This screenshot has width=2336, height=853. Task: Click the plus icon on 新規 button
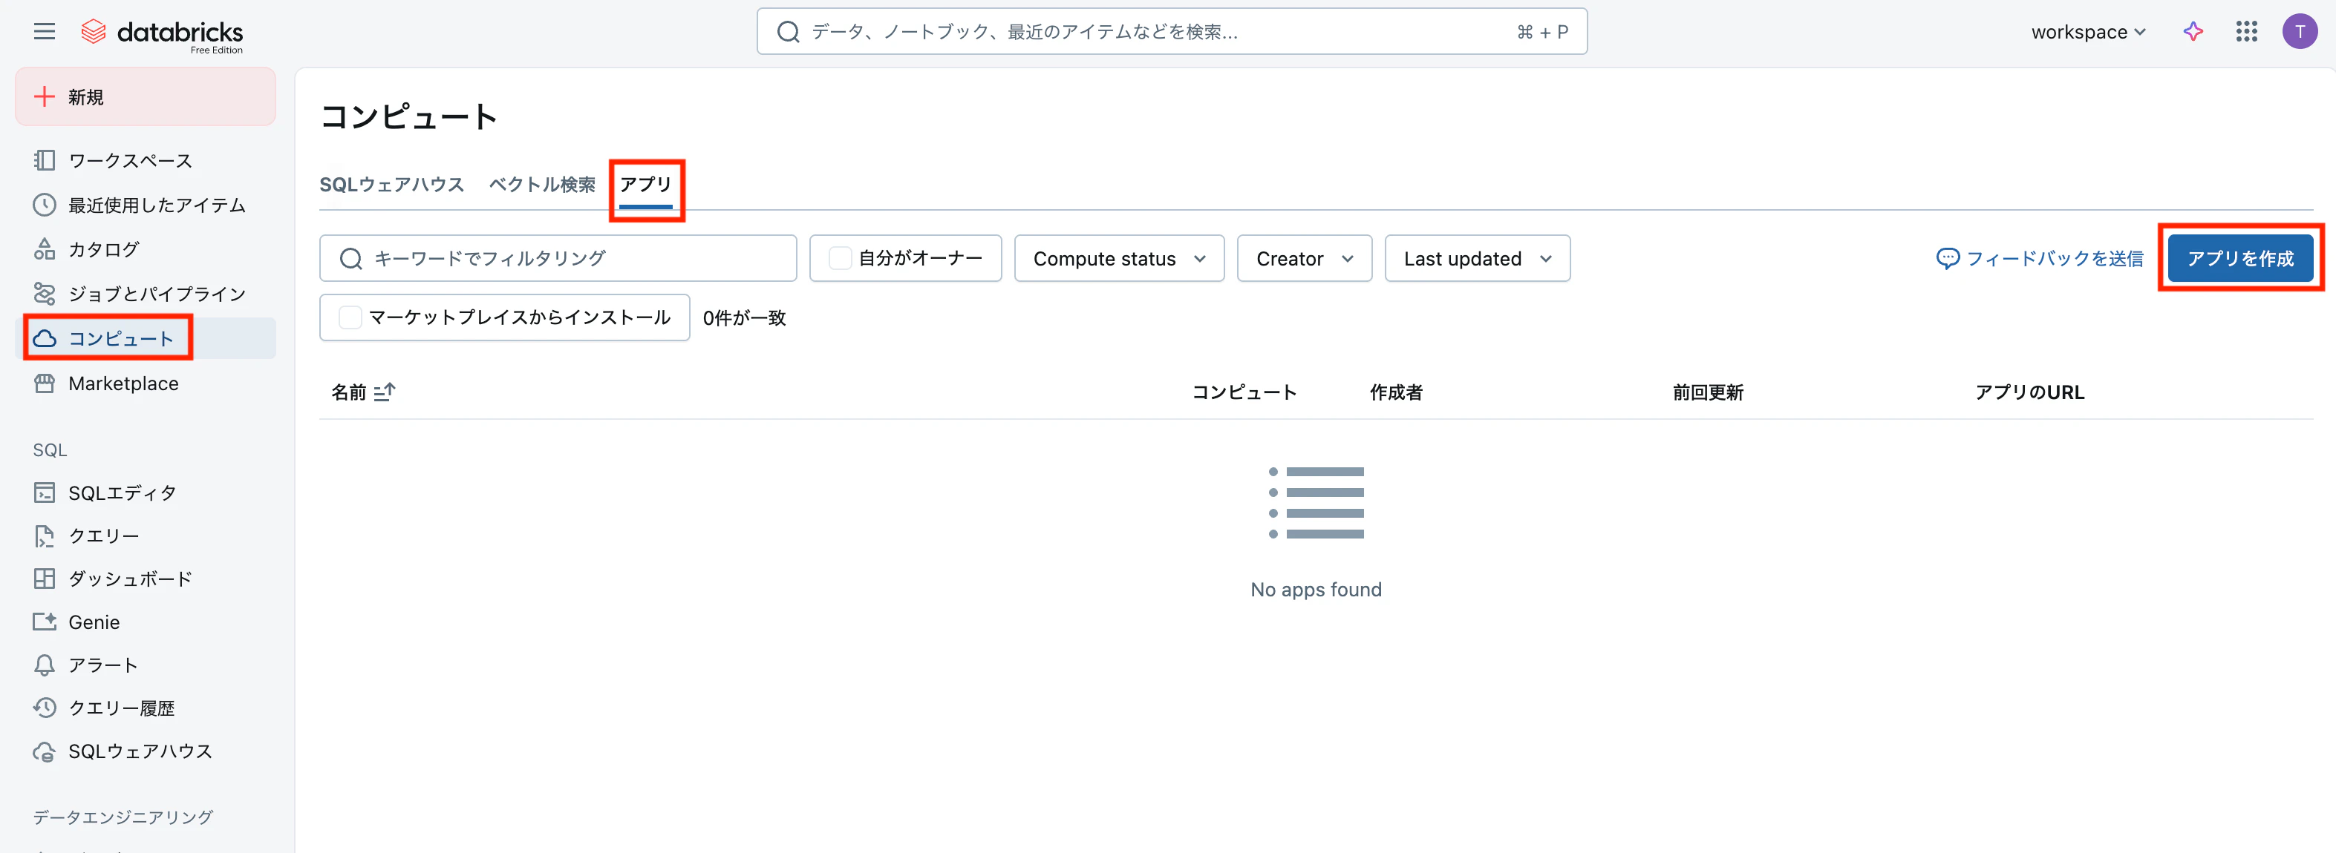click(45, 97)
